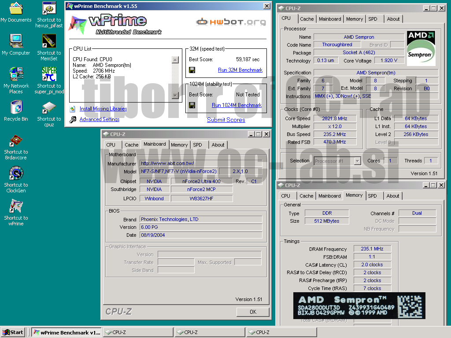Select wPrime Benchmark taskbar button
The height and width of the screenshot is (338, 451).
pyautogui.click(x=67, y=332)
